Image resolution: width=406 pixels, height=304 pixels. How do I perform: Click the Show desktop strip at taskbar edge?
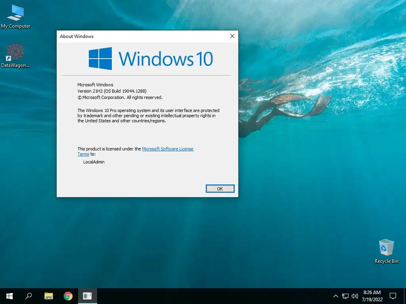coord(405,296)
